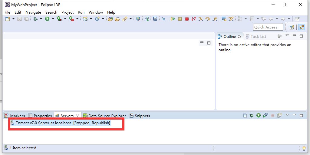Click the Open Type folder icon
Image resolution: width=310 pixels, height=155 pixels.
tap(110, 19)
